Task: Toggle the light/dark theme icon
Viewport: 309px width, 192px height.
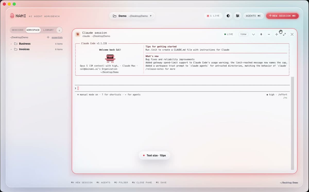Action: [228, 16]
